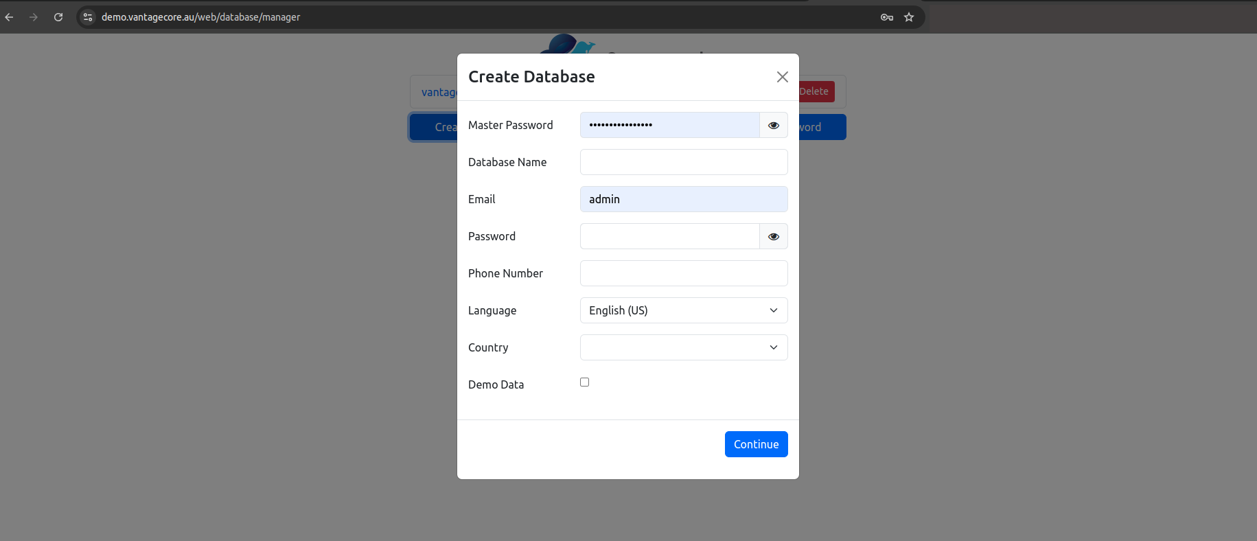Focus the Database Name input
The image size is (1257, 541).
[x=683, y=162]
